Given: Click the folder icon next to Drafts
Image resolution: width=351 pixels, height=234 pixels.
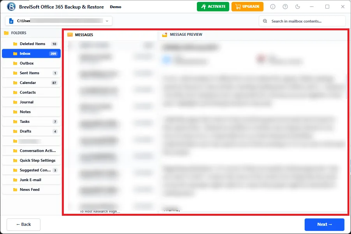Looking at the screenshot, I should point(15,131).
